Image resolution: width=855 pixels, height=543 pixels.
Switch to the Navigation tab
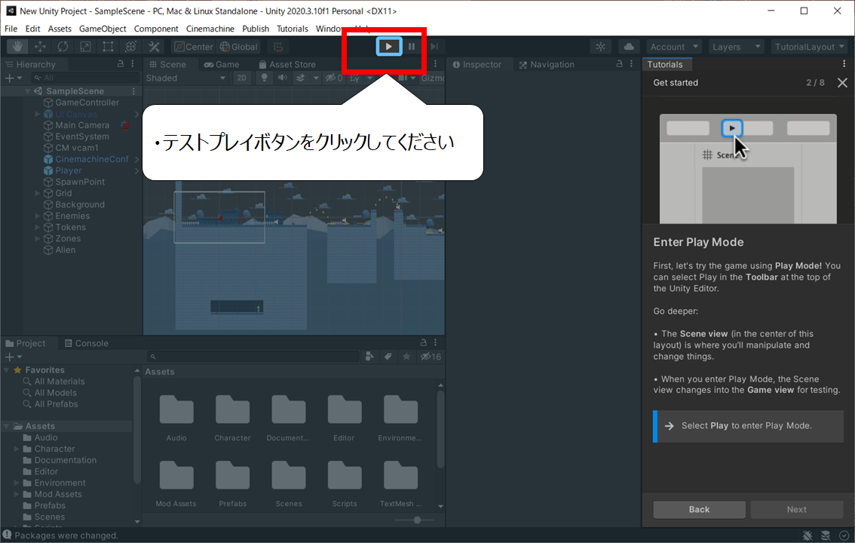[547, 64]
